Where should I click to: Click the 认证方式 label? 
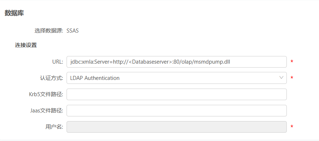51,78
